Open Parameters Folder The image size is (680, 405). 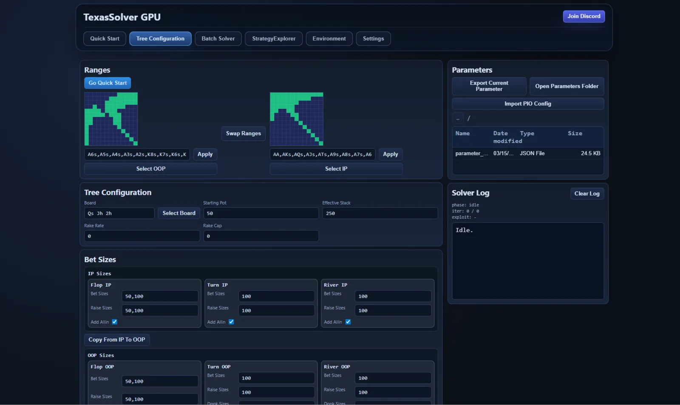[x=567, y=86]
